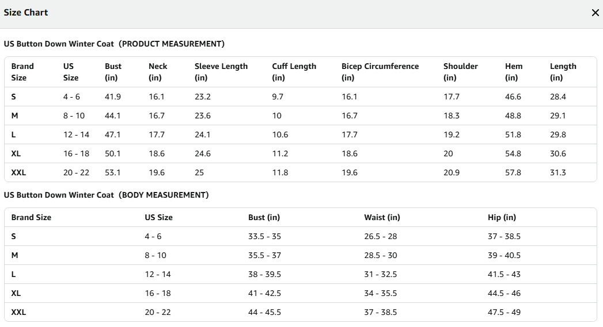603x327 pixels.
Task: Select cuff length value '9.7'
Action: (278, 97)
